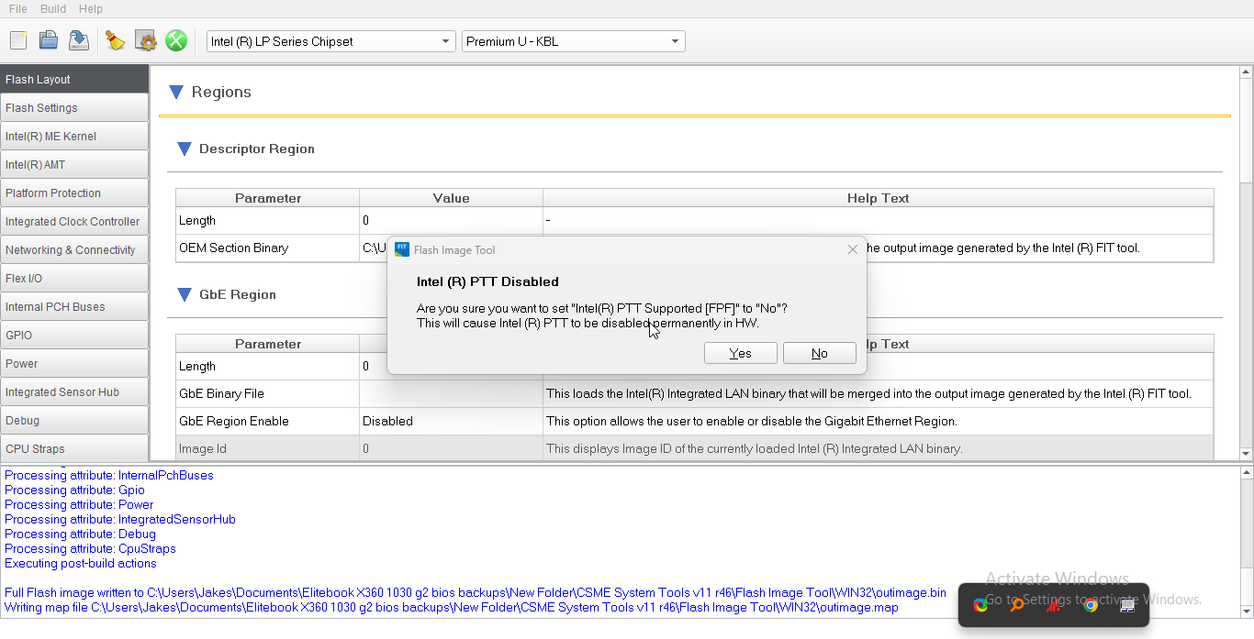Switch to Platform Protection tab
Image resolution: width=1254 pixels, height=639 pixels.
pyautogui.click(x=74, y=193)
